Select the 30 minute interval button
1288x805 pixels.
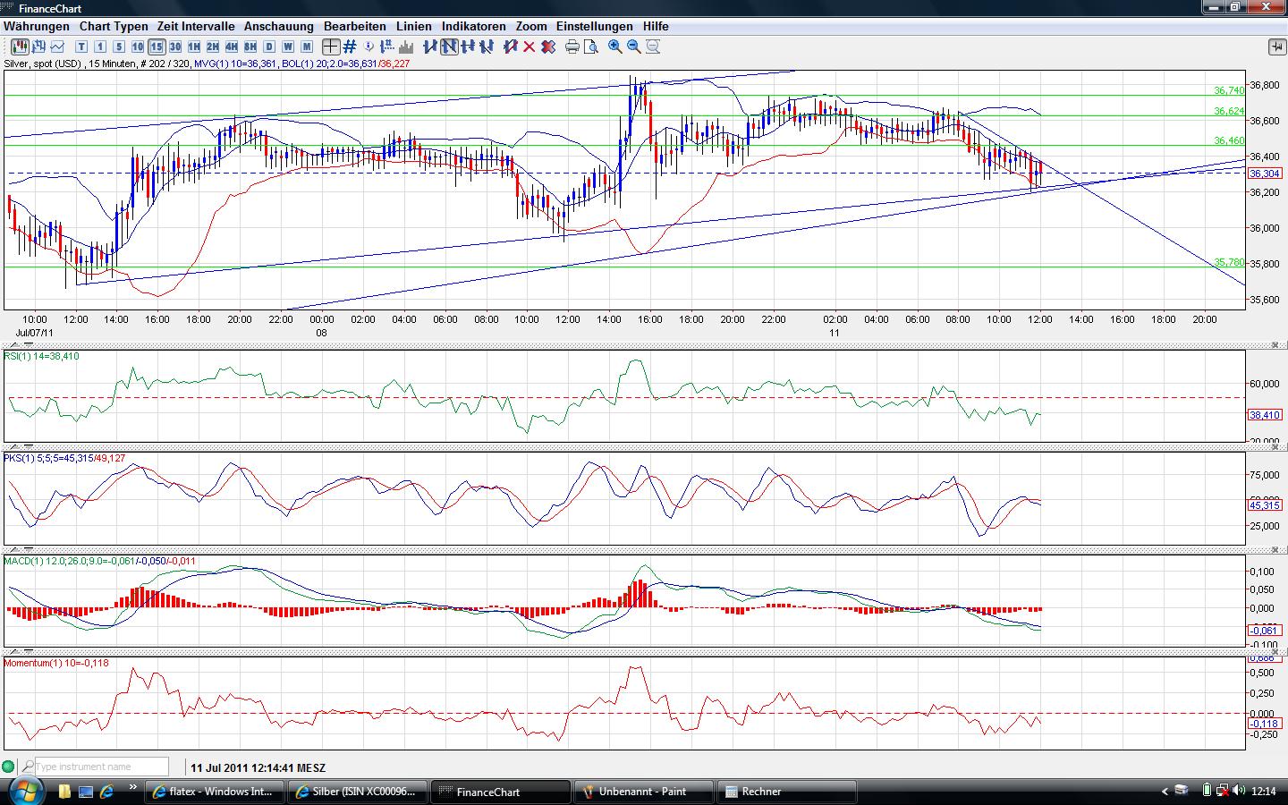click(x=175, y=47)
